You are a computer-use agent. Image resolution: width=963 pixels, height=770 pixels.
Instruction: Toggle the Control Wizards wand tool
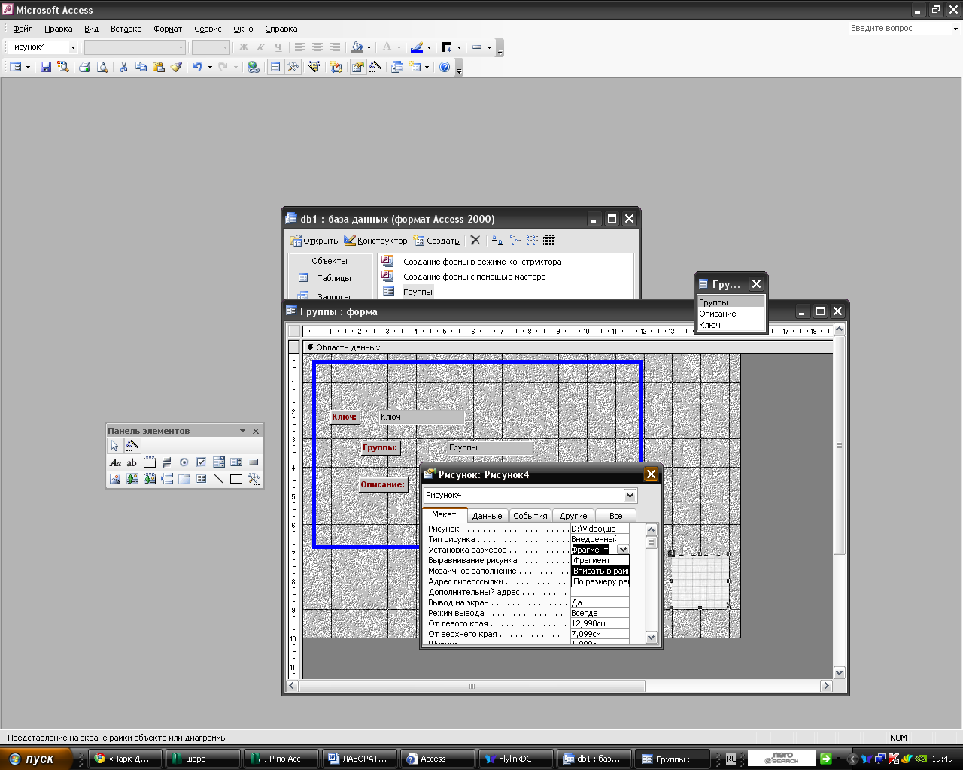tap(132, 446)
